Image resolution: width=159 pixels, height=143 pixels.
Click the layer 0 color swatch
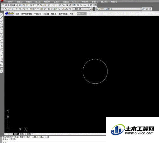pos(109,9)
